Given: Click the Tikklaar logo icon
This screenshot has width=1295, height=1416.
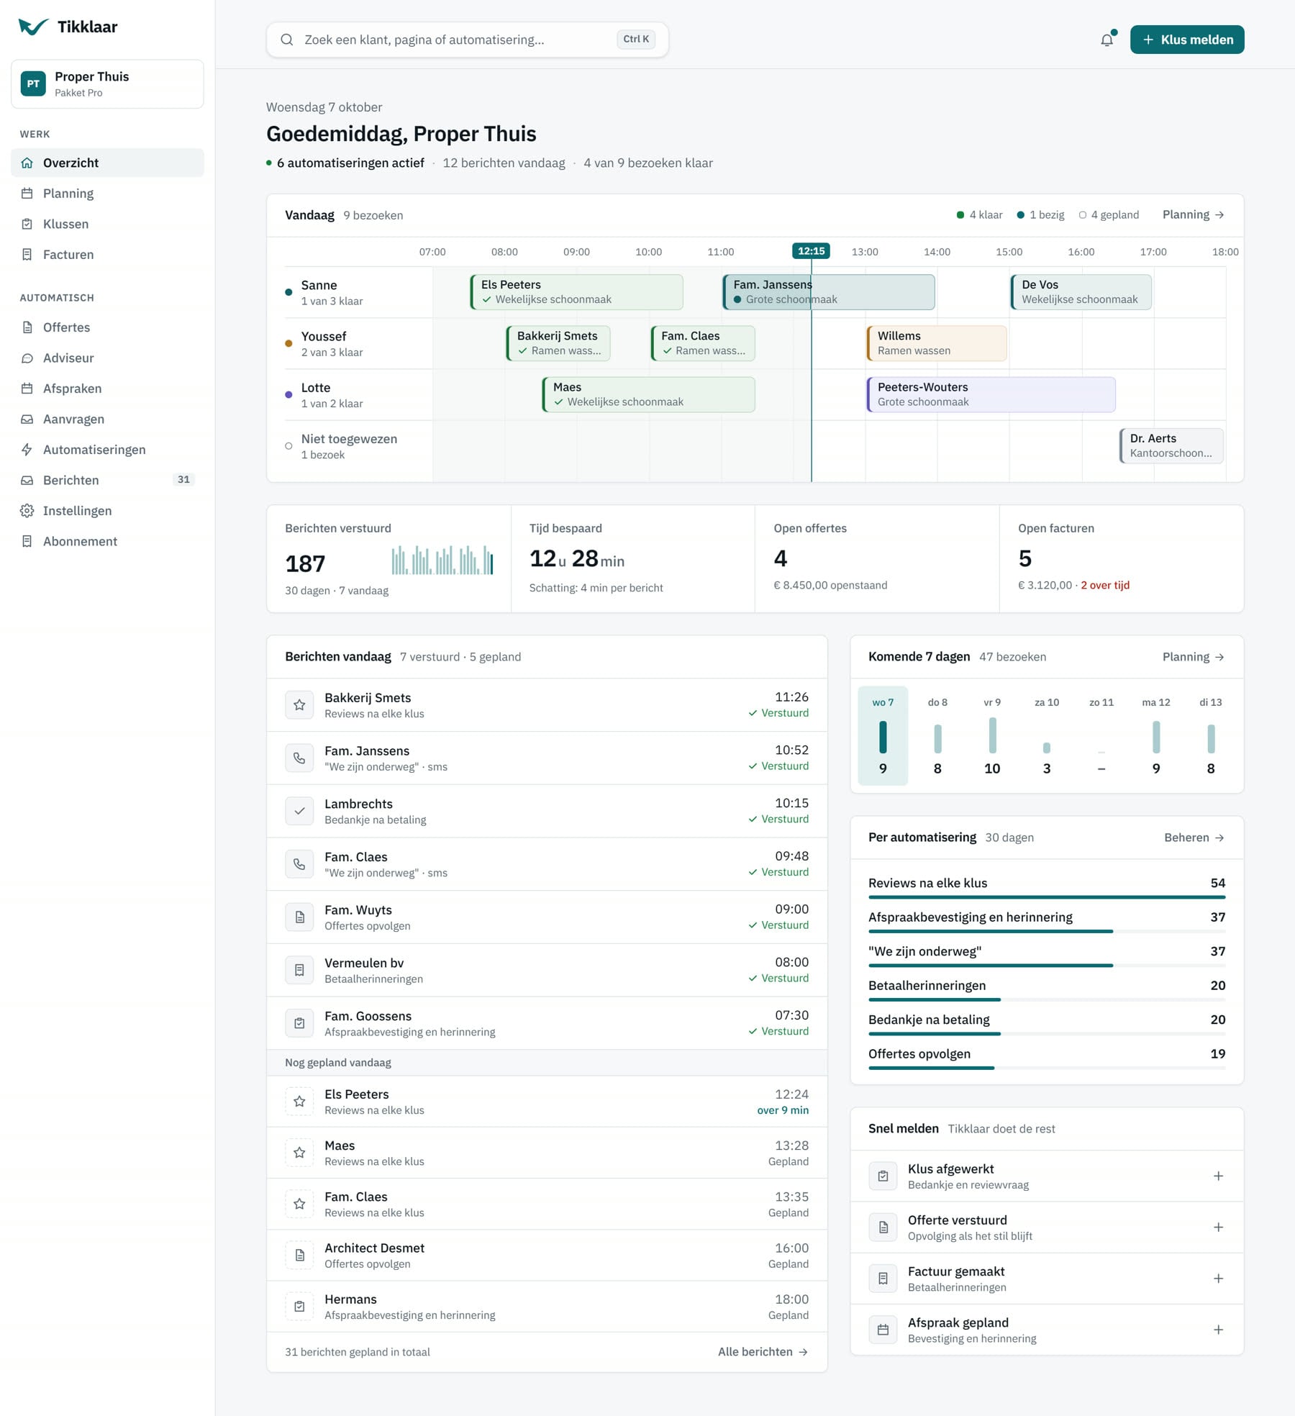Looking at the screenshot, I should [x=33, y=27].
